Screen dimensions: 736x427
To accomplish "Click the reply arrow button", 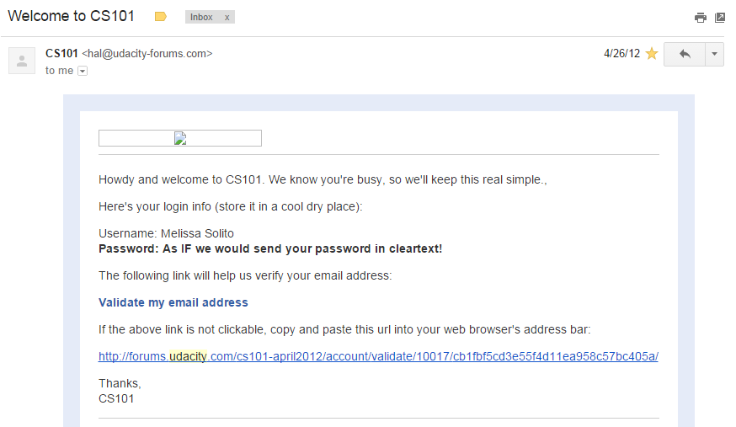I will point(685,54).
